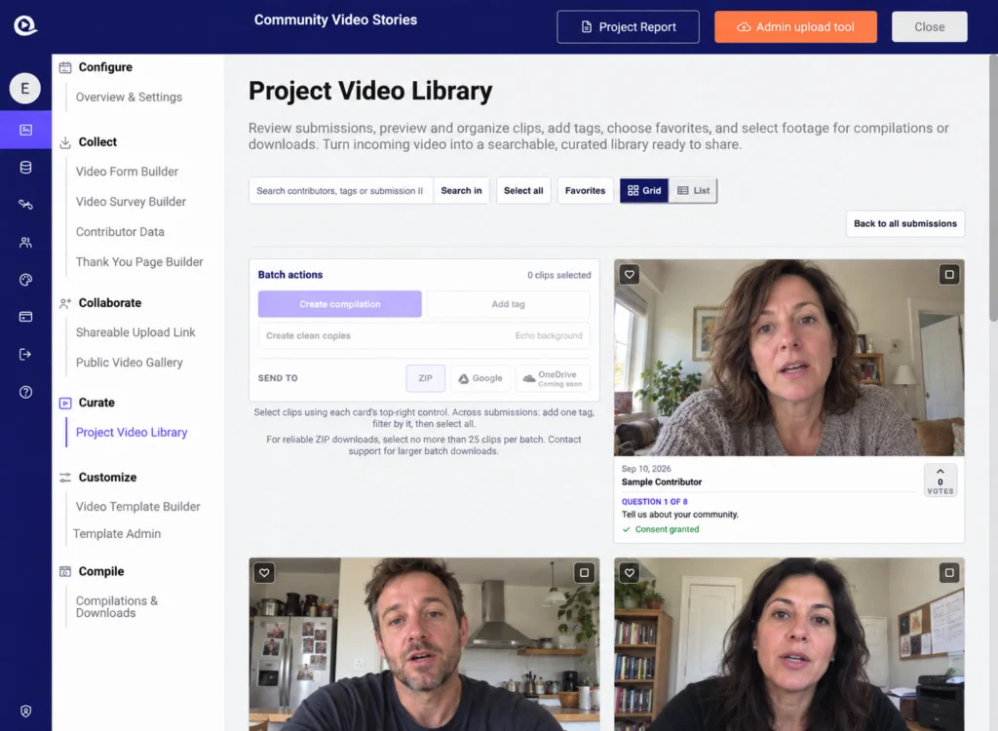Switch to List view
Screen dimensions: 998x731
pyautogui.click(x=693, y=190)
